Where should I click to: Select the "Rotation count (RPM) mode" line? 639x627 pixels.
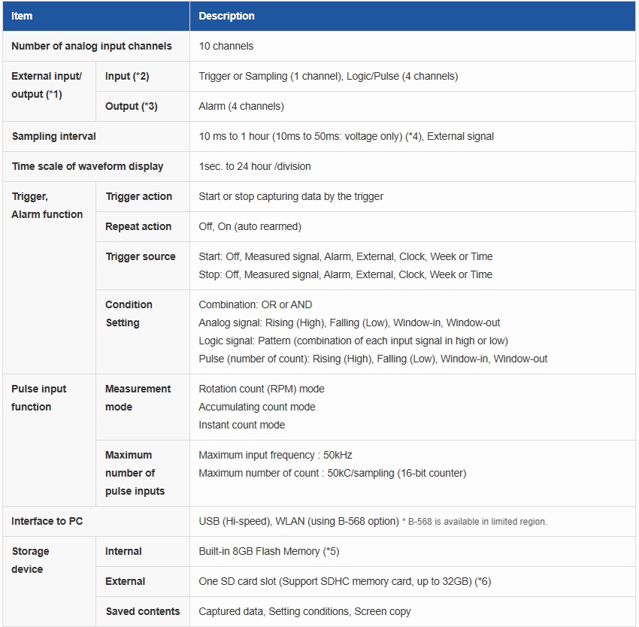pos(262,389)
